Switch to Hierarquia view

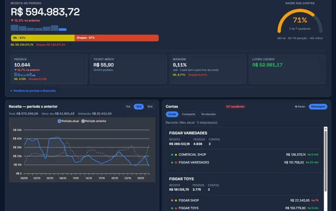click(x=318, y=106)
